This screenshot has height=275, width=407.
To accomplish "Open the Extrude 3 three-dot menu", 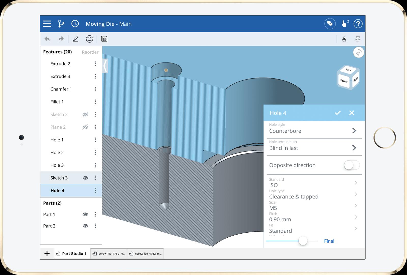I will click(x=95, y=76).
